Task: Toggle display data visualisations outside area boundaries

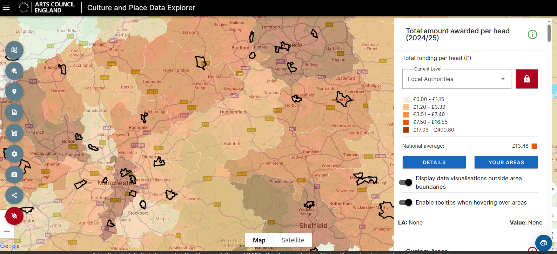Action: pos(405,182)
